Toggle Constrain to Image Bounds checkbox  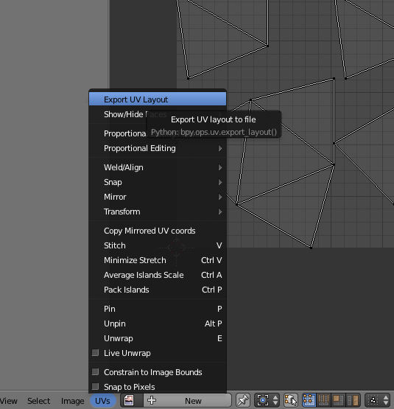pos(96,372)
